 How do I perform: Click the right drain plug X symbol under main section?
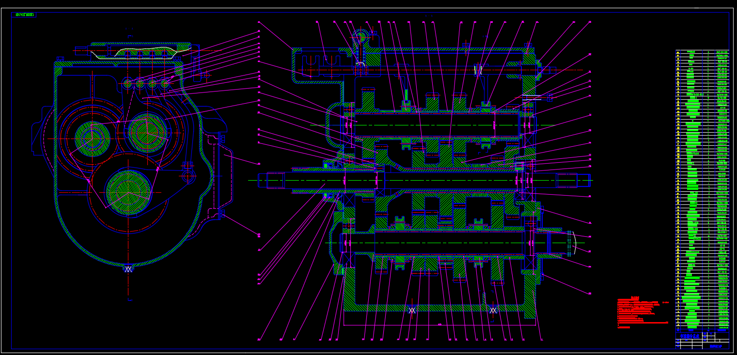tap(493, 310)
